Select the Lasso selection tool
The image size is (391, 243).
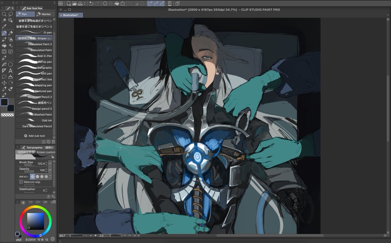(x=10, y=14)
